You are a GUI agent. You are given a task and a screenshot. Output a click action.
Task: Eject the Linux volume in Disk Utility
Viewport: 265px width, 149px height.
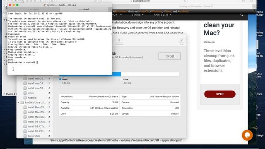point(49,93)
